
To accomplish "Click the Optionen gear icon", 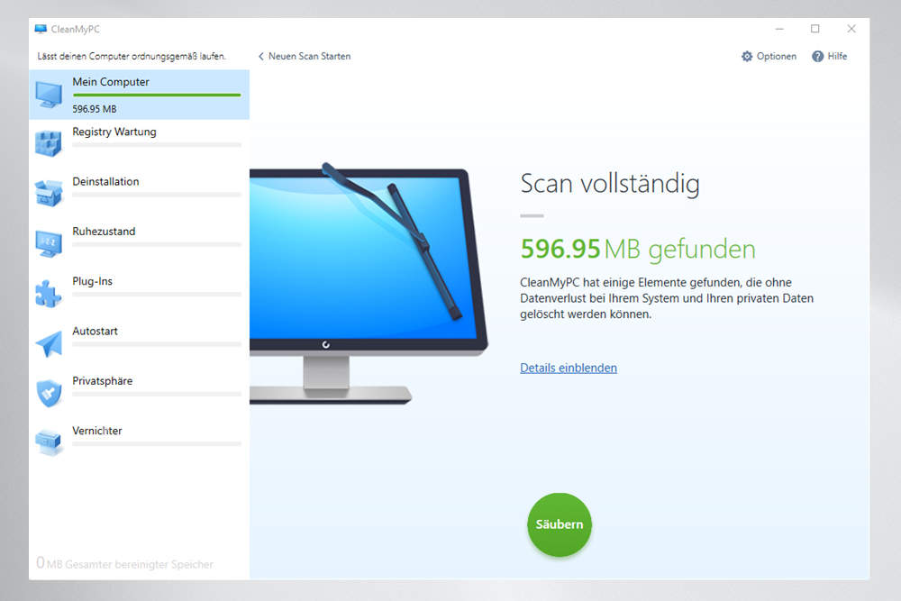I will pos(746,56).
